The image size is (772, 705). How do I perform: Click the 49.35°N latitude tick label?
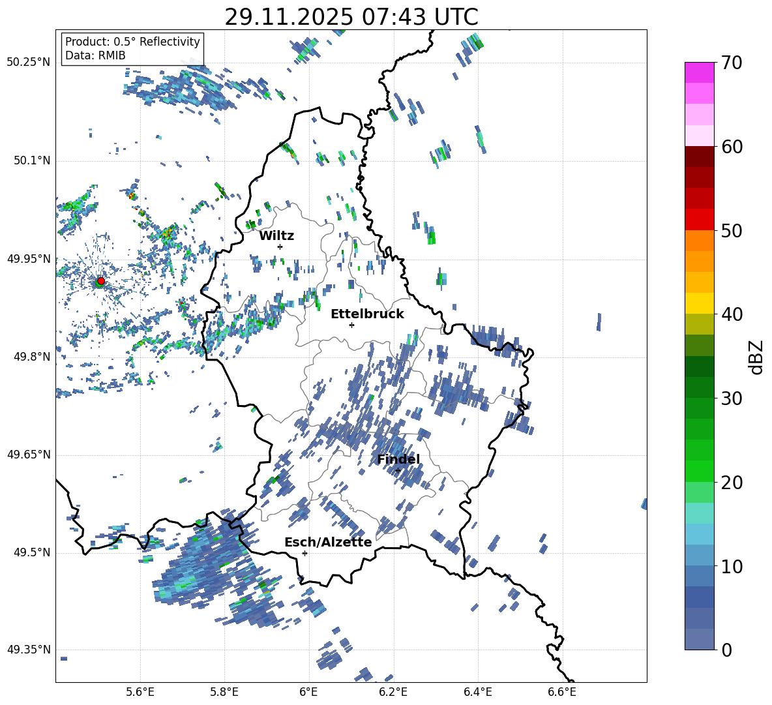(x=29, y=650)
